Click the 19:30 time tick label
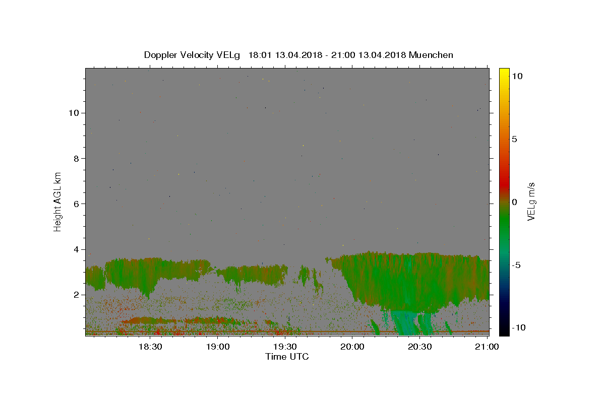This screenshot has width=605, height=403. [285, 347]
